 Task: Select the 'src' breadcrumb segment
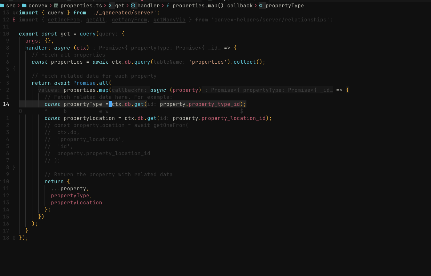[11, 5]
